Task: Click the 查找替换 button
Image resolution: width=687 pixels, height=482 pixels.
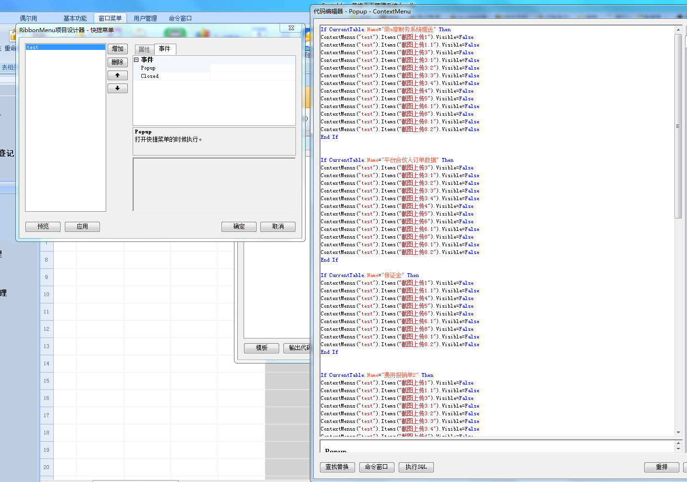Action: pyautogui.click(x=337, y=467)
